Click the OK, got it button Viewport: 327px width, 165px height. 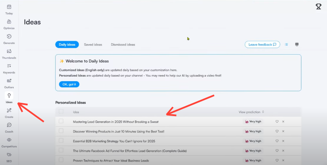(69, 84)
